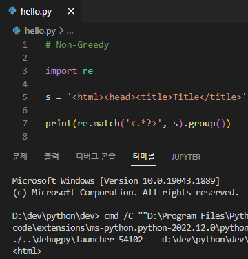The width and height of the screenshot is (248, 259).
Task: Click the 'import' keyword on line 3
Action: (x=61, y=71)
